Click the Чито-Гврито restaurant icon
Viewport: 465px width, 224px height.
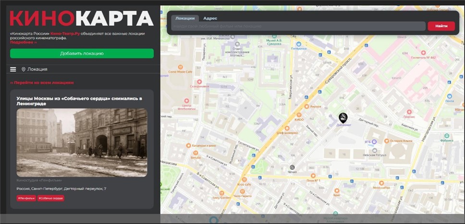click(x=242, y=191)
